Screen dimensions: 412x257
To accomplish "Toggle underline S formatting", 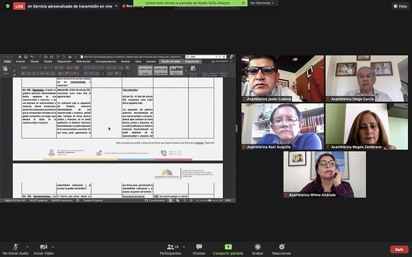I will pos(34,74).
